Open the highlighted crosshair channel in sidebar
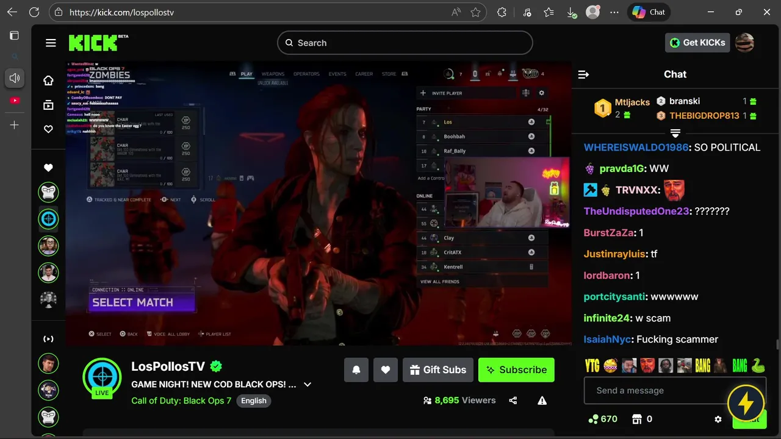Screen dimensions: 781x439 click(x=48, y=219)
